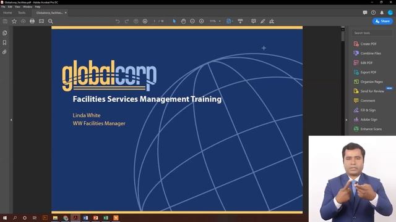
Task: Activate the selection arrow tool
Action: [x=174, y=22]
